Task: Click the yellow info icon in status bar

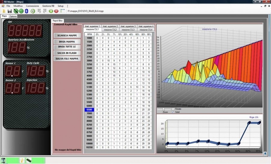Action: pyautogui.click(x=22, y=160)
